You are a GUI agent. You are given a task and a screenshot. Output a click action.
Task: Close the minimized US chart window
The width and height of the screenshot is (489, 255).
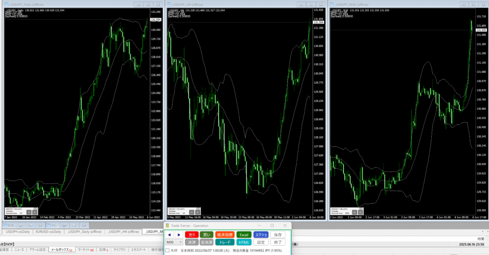pos(84,225)
